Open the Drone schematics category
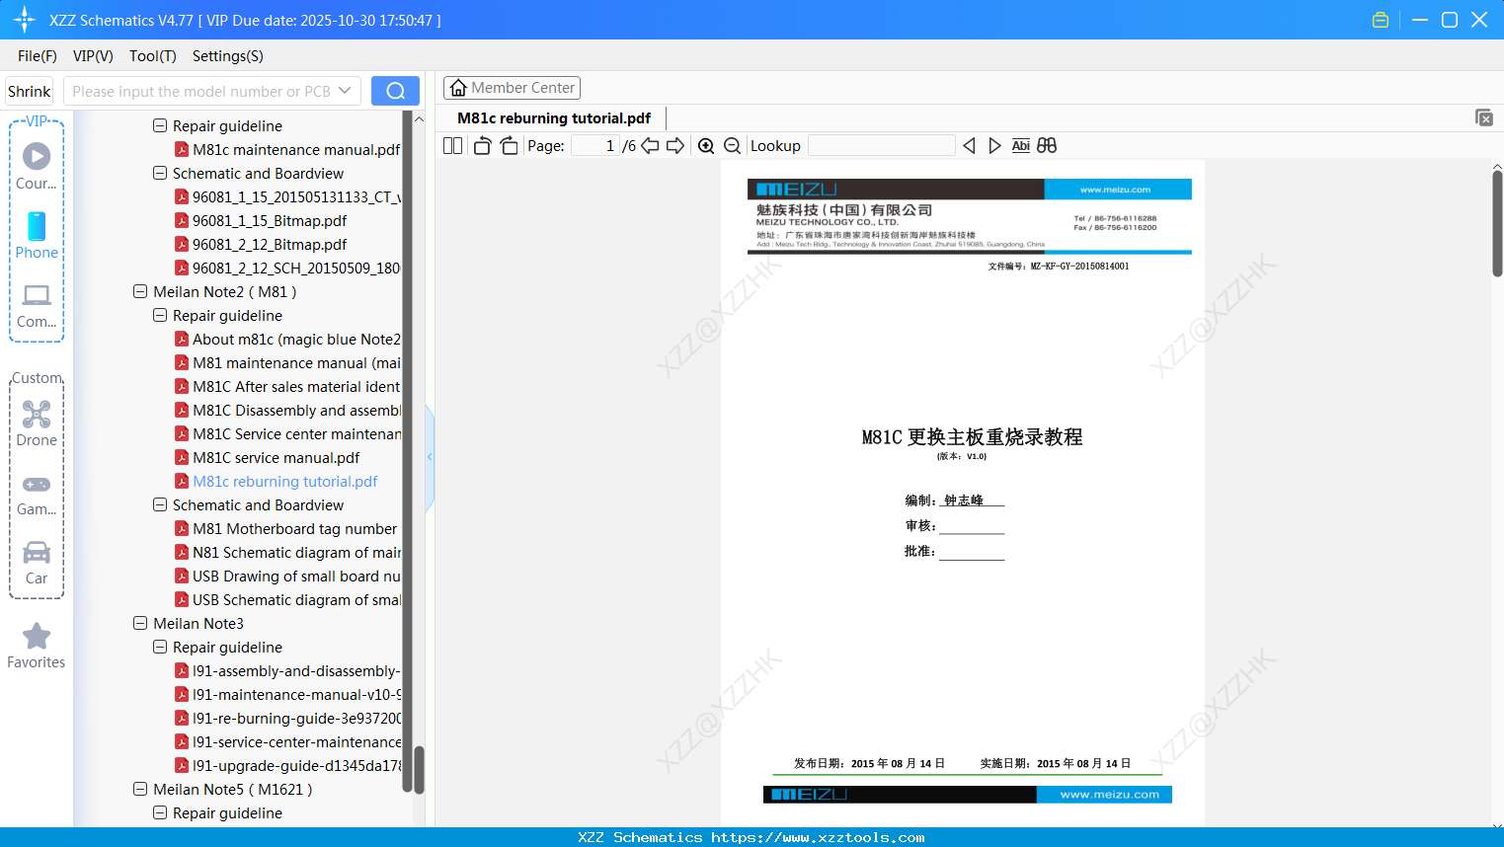Screen dimensions: 1504x847 click(37, 423)
